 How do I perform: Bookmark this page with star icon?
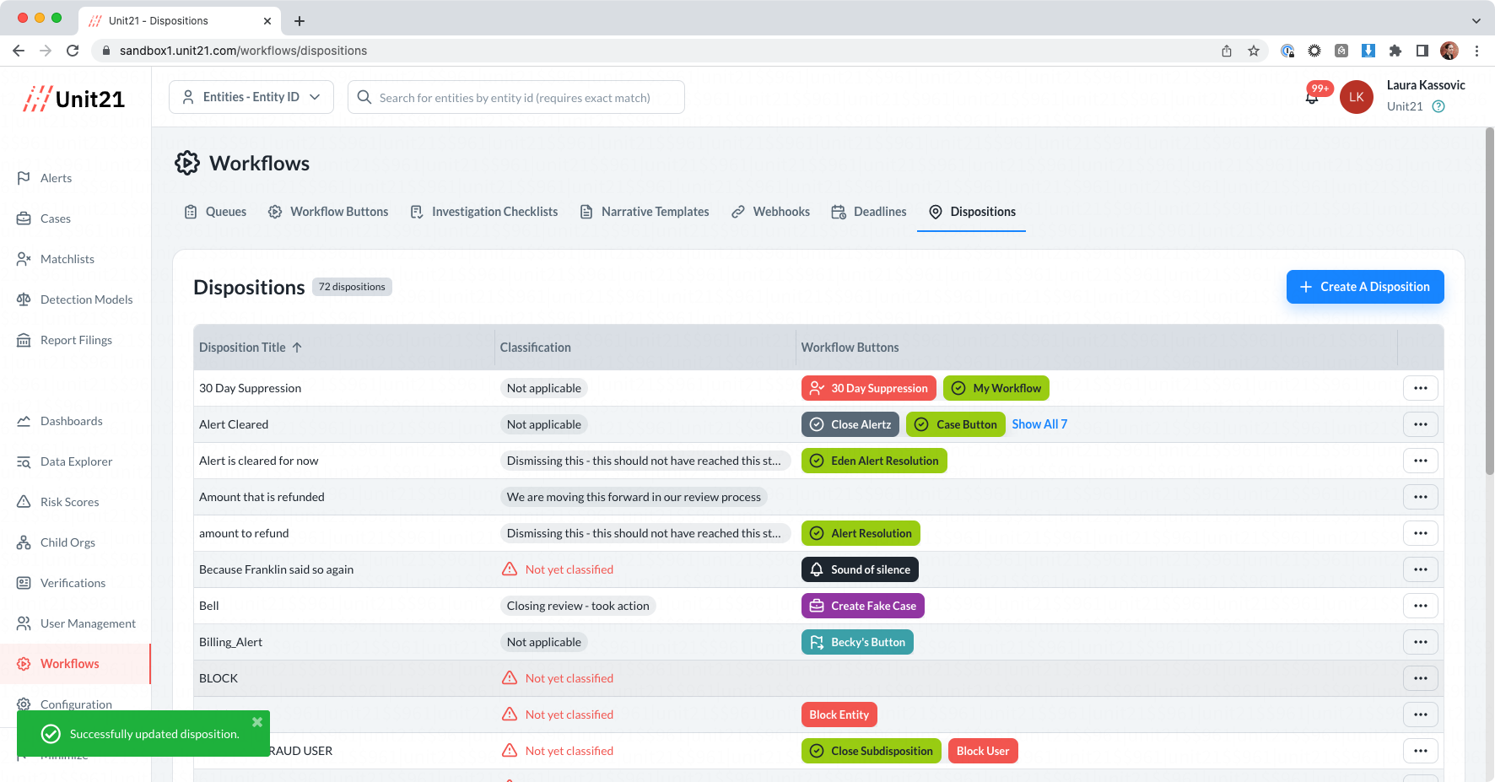tap(1254, 51)
